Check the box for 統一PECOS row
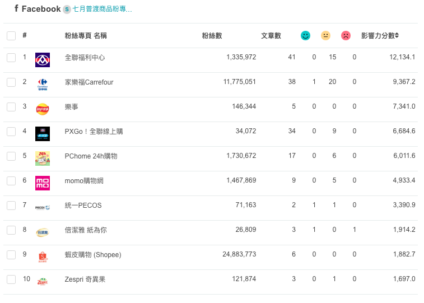The height and width of the screenshot is (303, 424). [x=11, y=206]
